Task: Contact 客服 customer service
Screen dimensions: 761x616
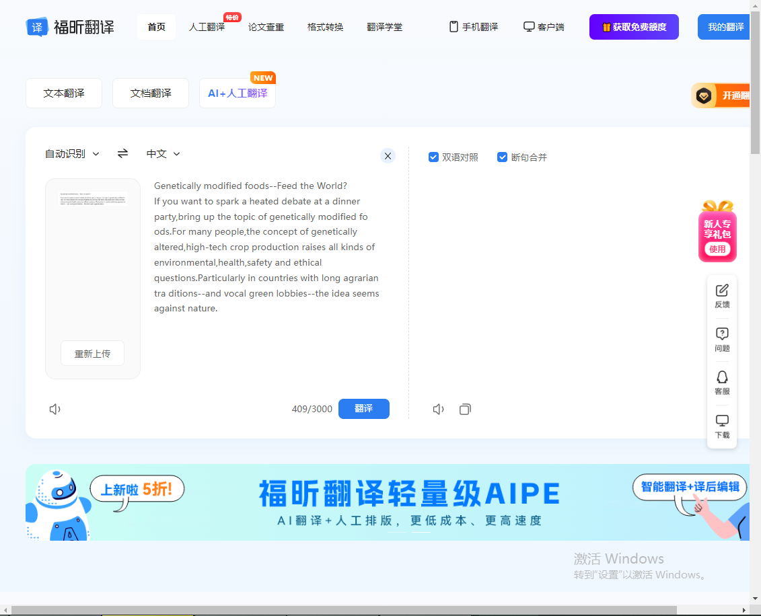Action: click(722, 383)
